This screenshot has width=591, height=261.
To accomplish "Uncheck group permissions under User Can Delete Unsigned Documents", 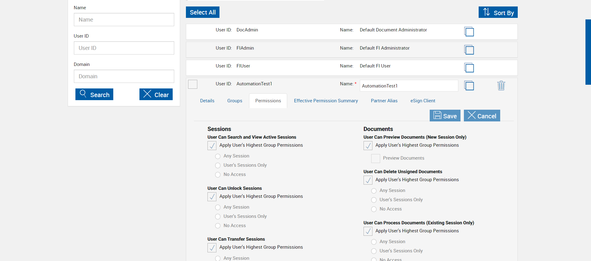I will (x=368, y=180).
